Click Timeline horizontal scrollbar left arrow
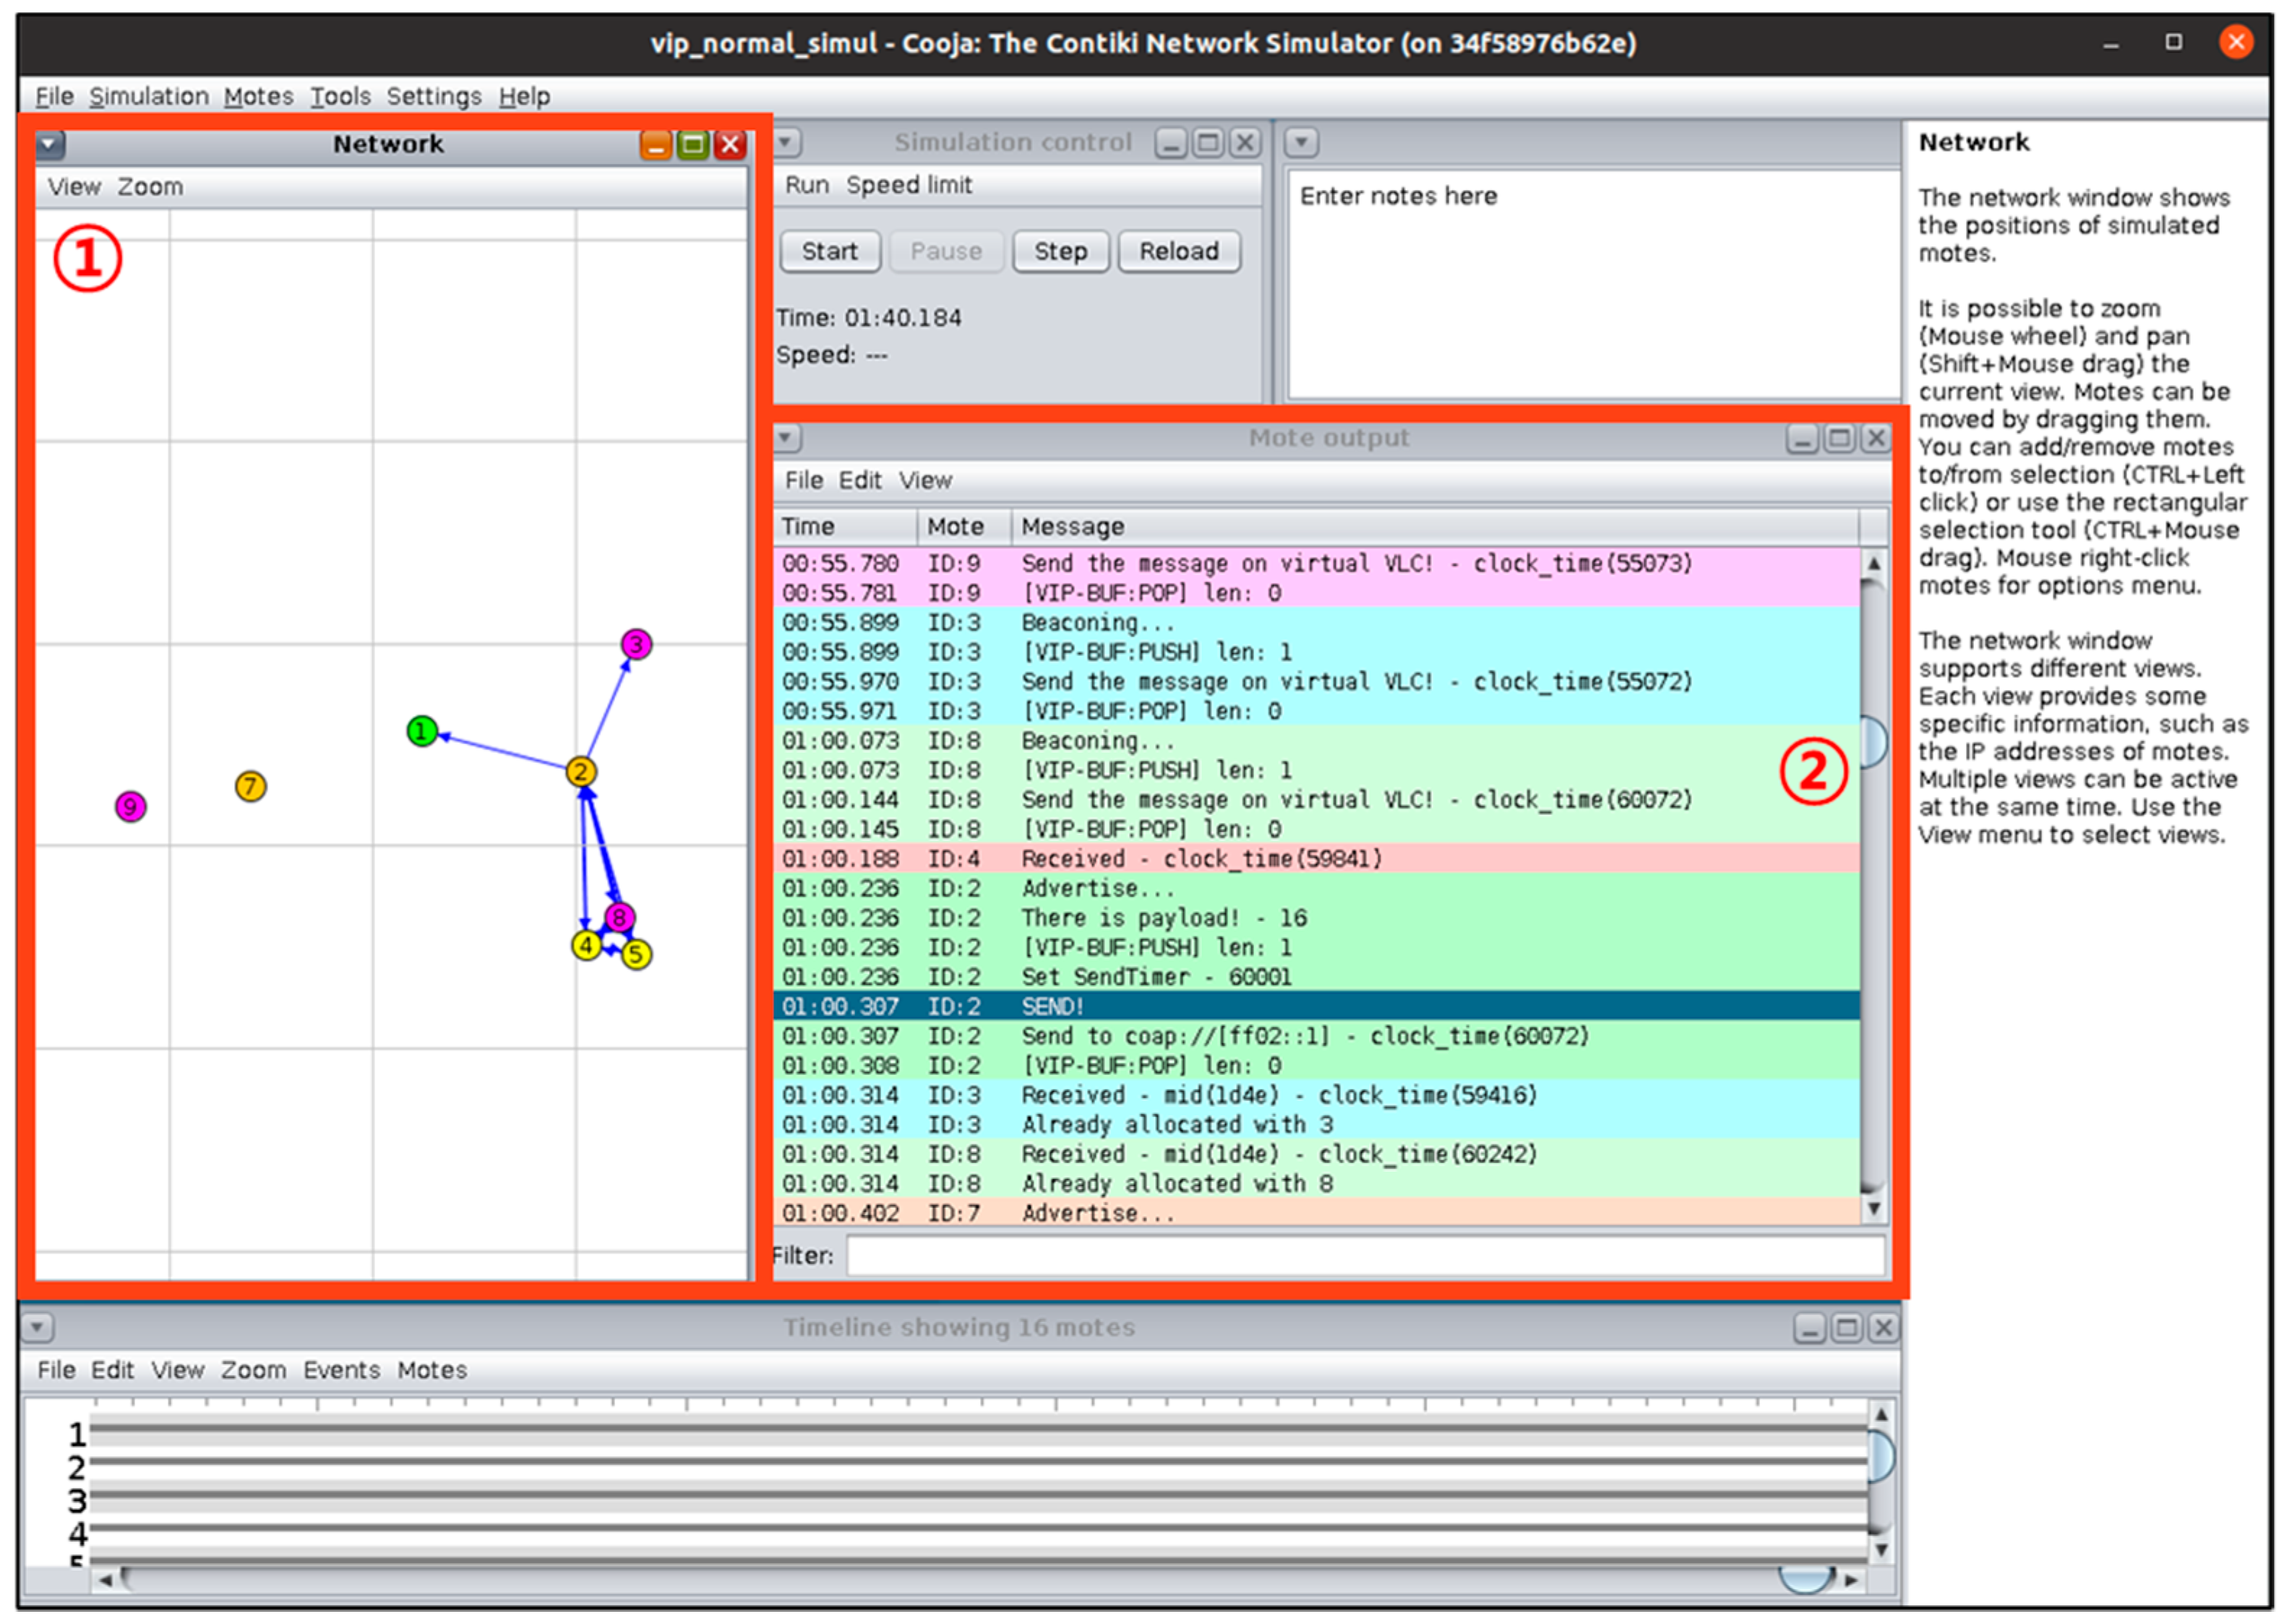 coord(105,1581)
